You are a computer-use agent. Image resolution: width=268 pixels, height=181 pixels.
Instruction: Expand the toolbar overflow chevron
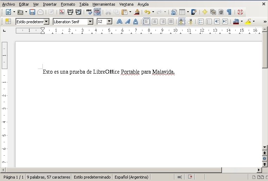pos(265,21)
